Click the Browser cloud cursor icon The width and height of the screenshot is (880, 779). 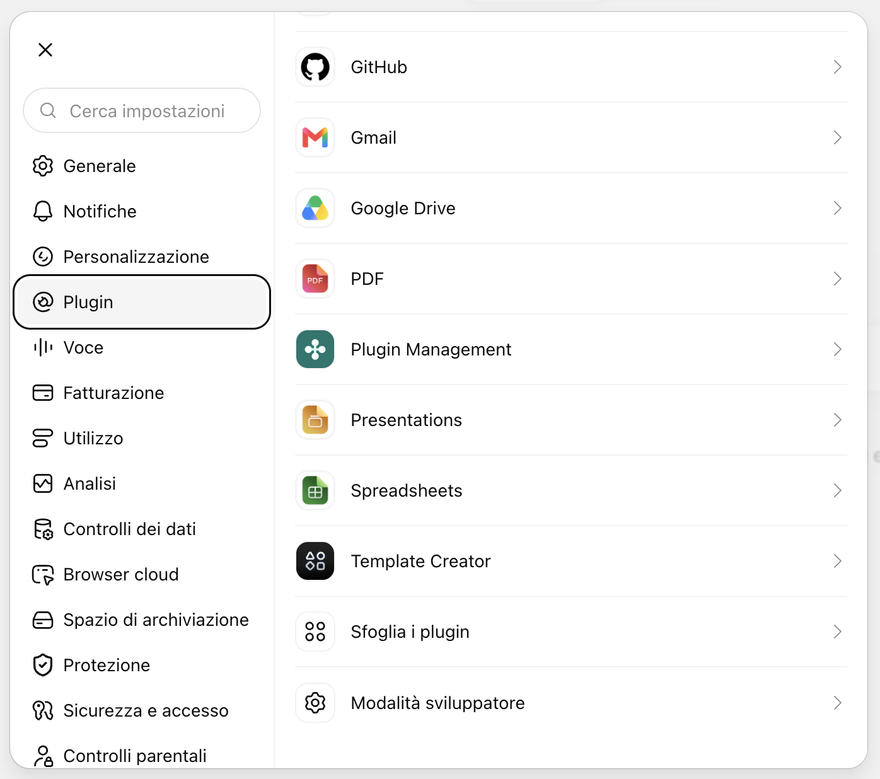pos(43,574)
